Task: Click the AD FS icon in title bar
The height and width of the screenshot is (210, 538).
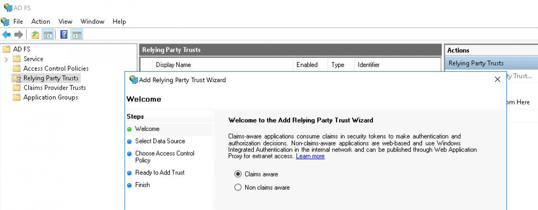Action: tap(8, 7)
